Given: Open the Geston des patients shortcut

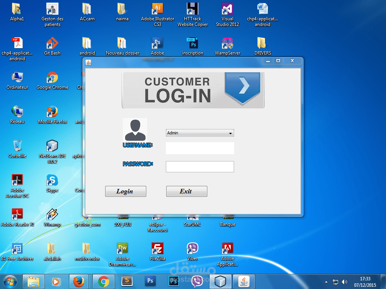Looking at the screenshot, I should [52, 15].
